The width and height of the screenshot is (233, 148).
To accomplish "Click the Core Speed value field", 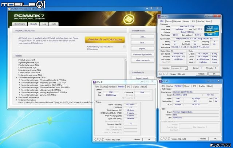I will 178,54.
